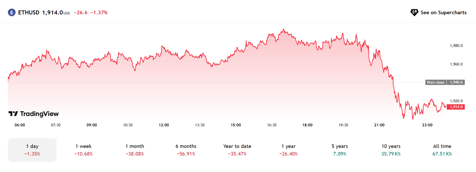Screen dimensions: 476x172
Task: Select the 1 year range tab
Action: coord(288,150)
